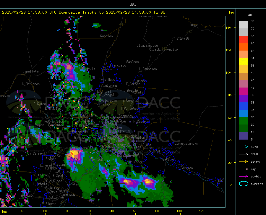266x215 pixels.
Task: Click the Manzano label
Action: pos(27,196)
